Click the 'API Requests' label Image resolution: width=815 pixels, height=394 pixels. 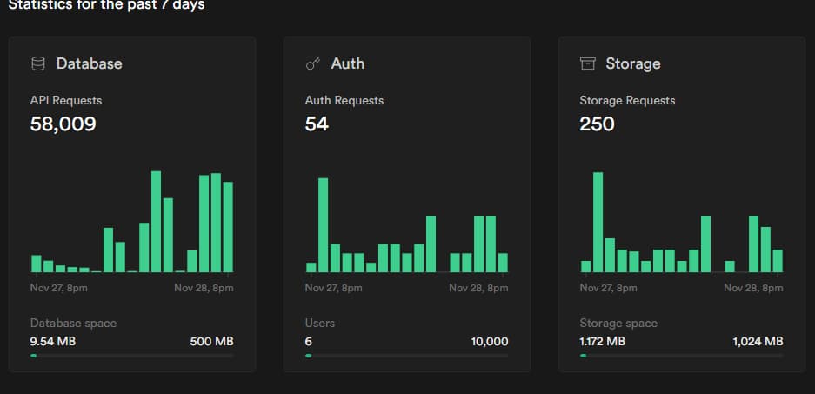coord(66,100)
